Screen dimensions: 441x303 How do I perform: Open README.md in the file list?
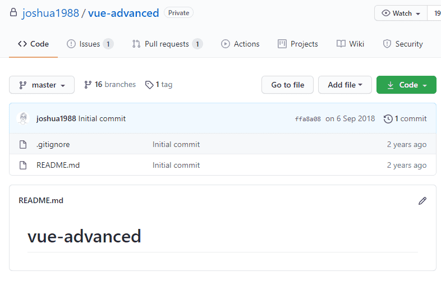click(58, 165)
